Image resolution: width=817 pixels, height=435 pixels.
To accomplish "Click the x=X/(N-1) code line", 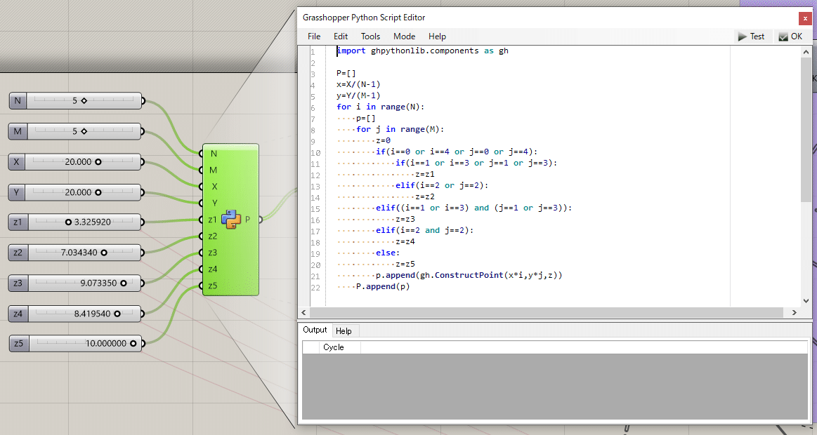I will click(x=358, y=84).
